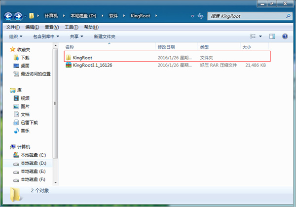Open 迅雷下载 in the library list
Image resolution: width=296 pixels, height=207 pixels.
(29, 122)
